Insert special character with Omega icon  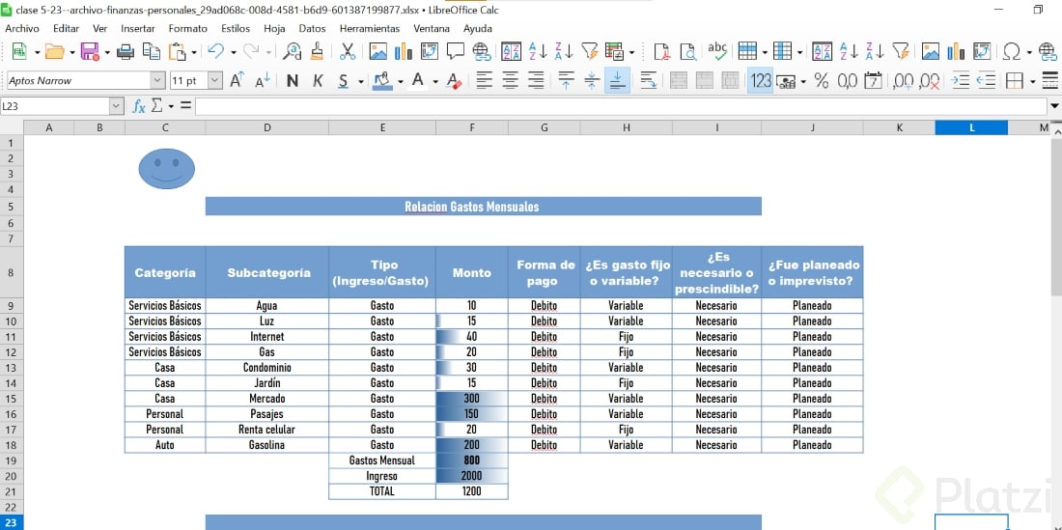click(x=1012, y=52)
